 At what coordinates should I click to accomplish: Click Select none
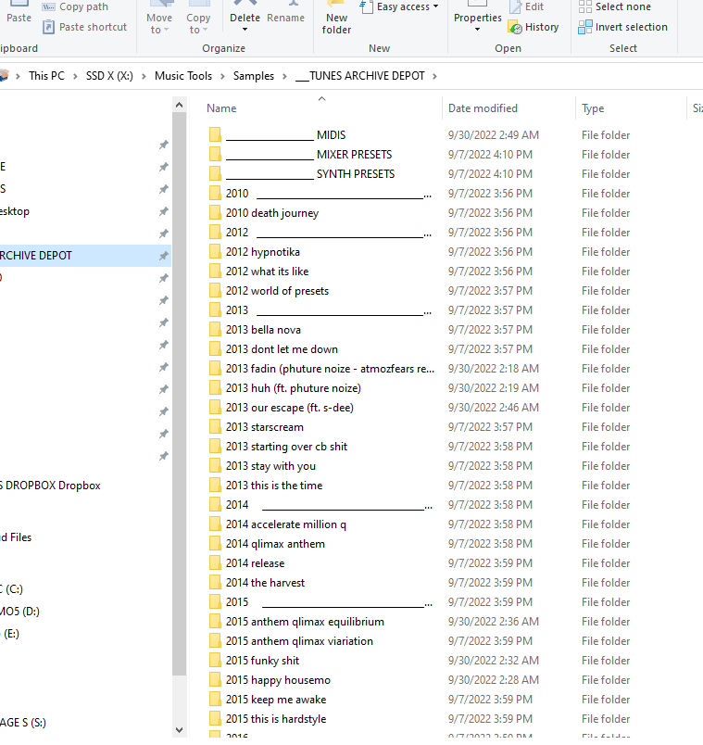615,6
